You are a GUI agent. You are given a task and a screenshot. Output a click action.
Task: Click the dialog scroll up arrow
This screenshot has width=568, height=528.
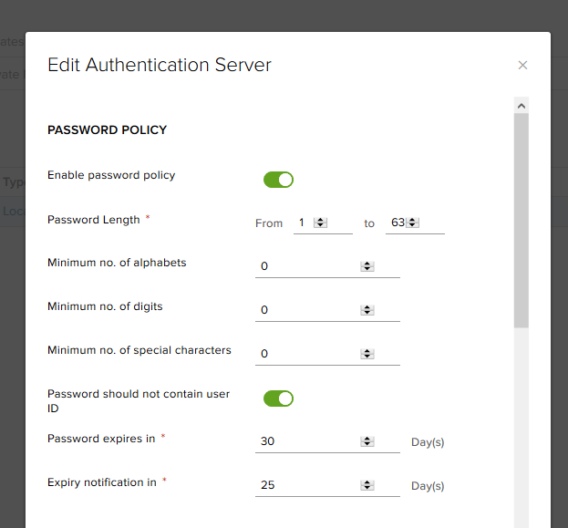[x=522, y=106]
